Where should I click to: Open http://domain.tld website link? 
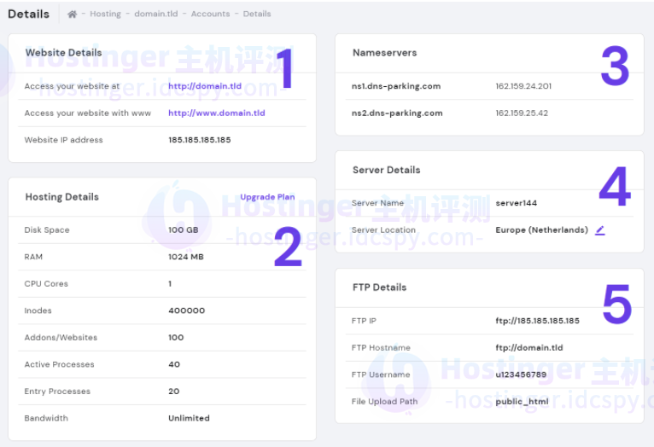click(x=205, y=86)
